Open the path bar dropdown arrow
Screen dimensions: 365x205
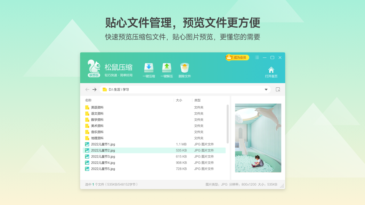265,89
